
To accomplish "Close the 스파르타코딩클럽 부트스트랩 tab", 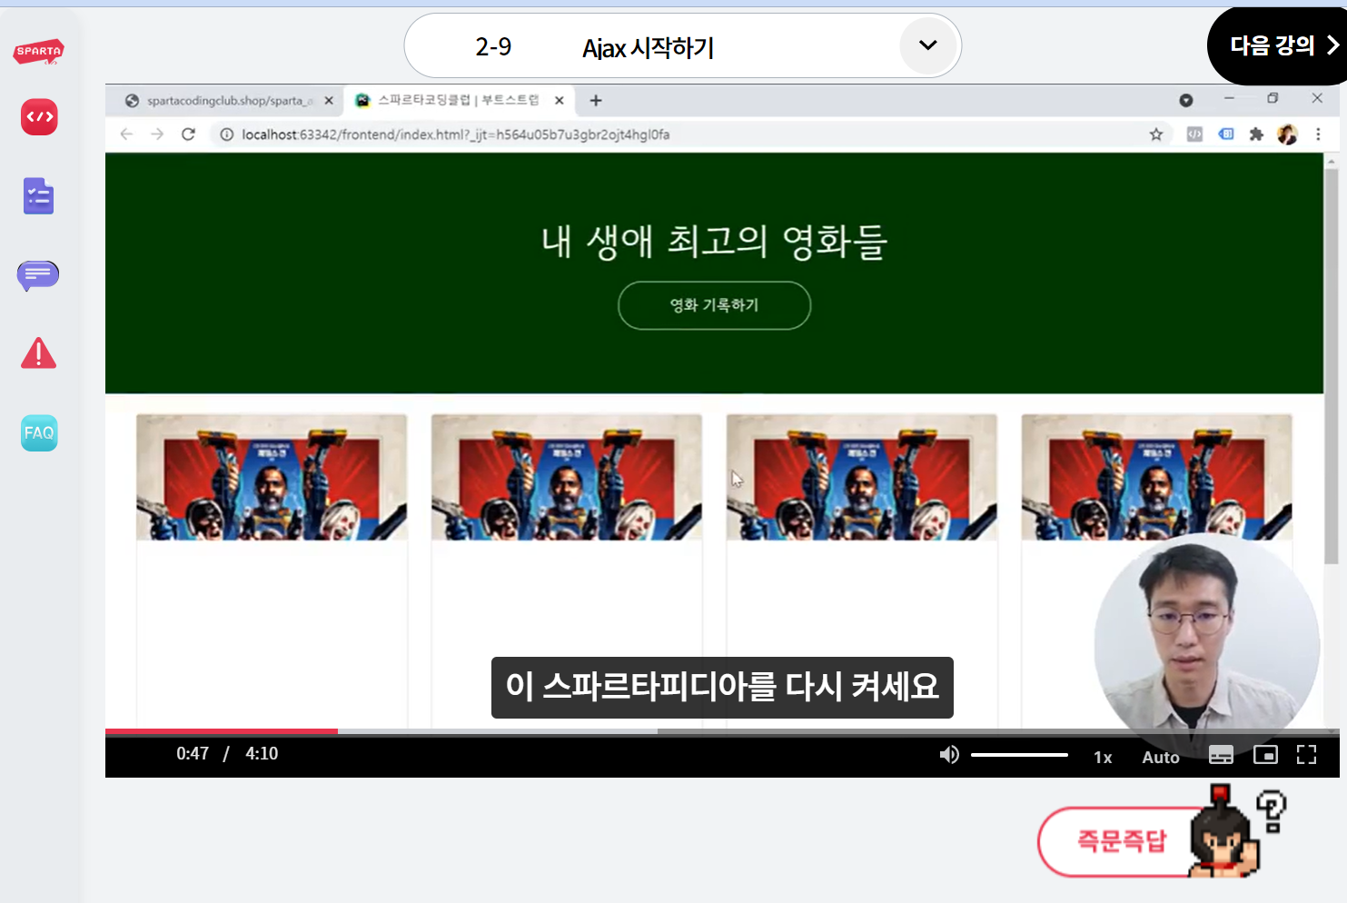I will click(x=560, y=101).
